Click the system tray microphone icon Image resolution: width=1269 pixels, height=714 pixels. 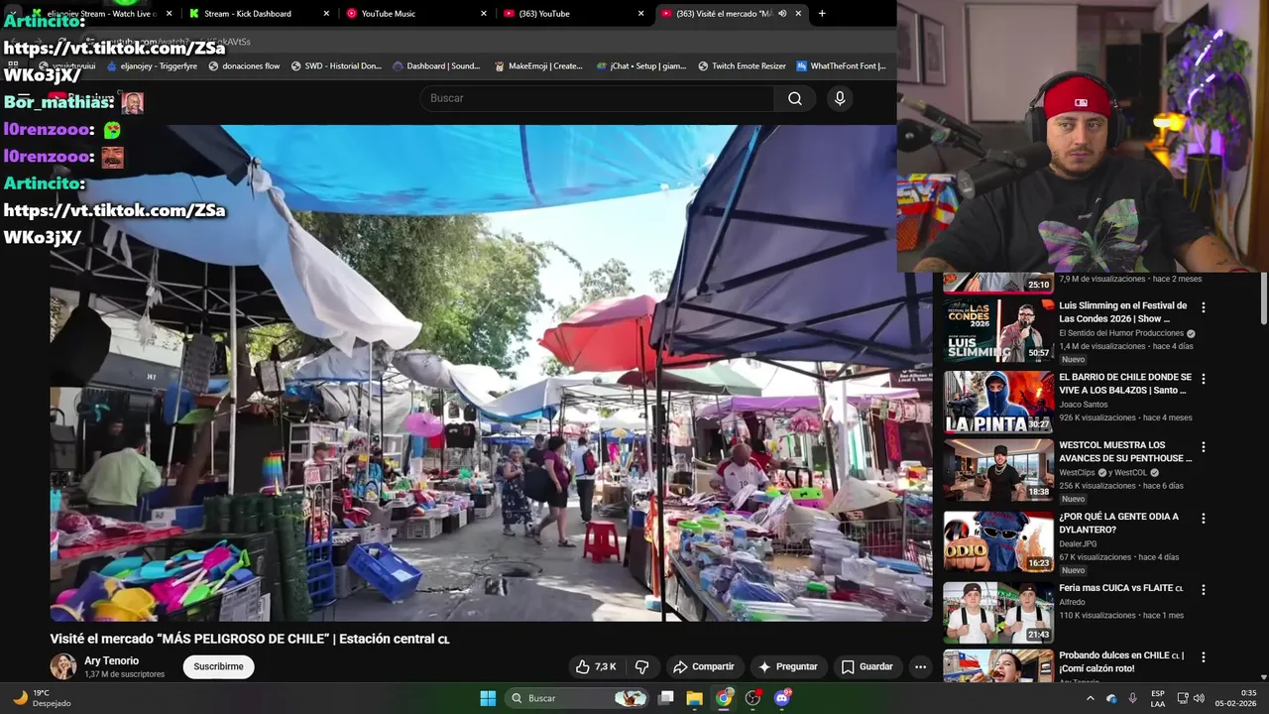coord(1132,698)
